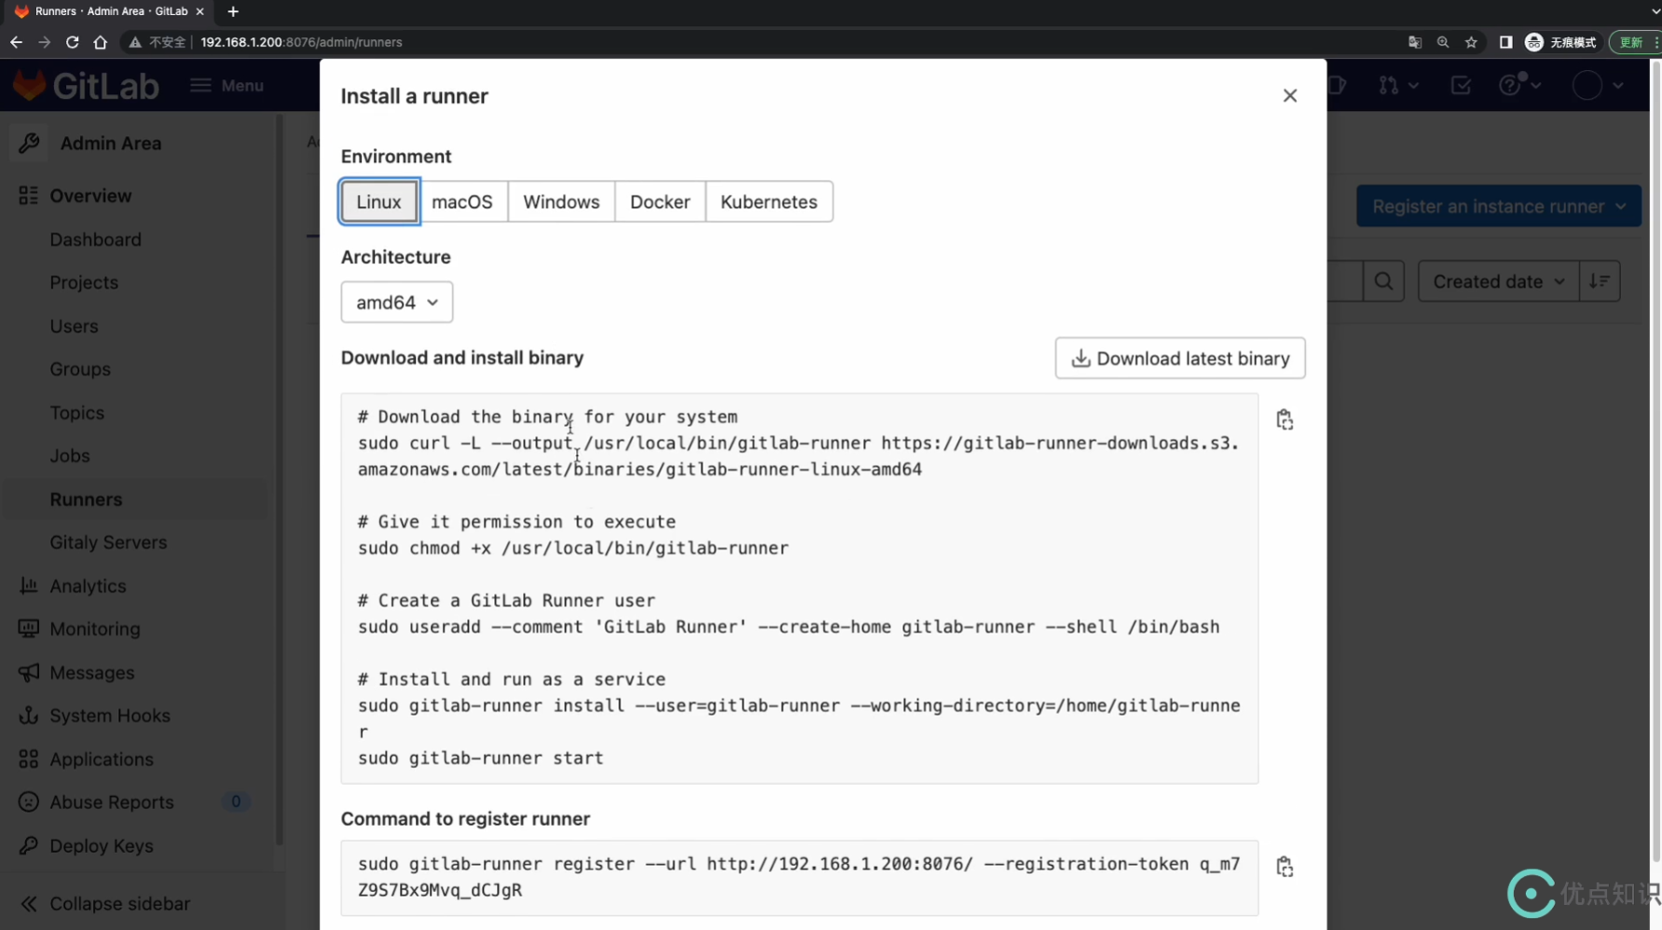Select the Windows environment
The width and height of the screenshot is (1662, 930).
click(x=561, y=201)
